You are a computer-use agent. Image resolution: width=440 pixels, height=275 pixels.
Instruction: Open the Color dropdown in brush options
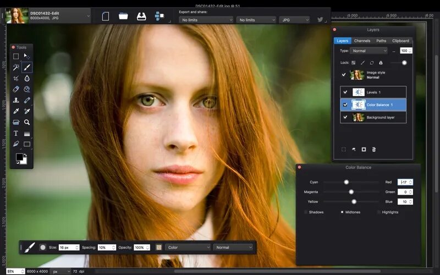pos(188,248)
